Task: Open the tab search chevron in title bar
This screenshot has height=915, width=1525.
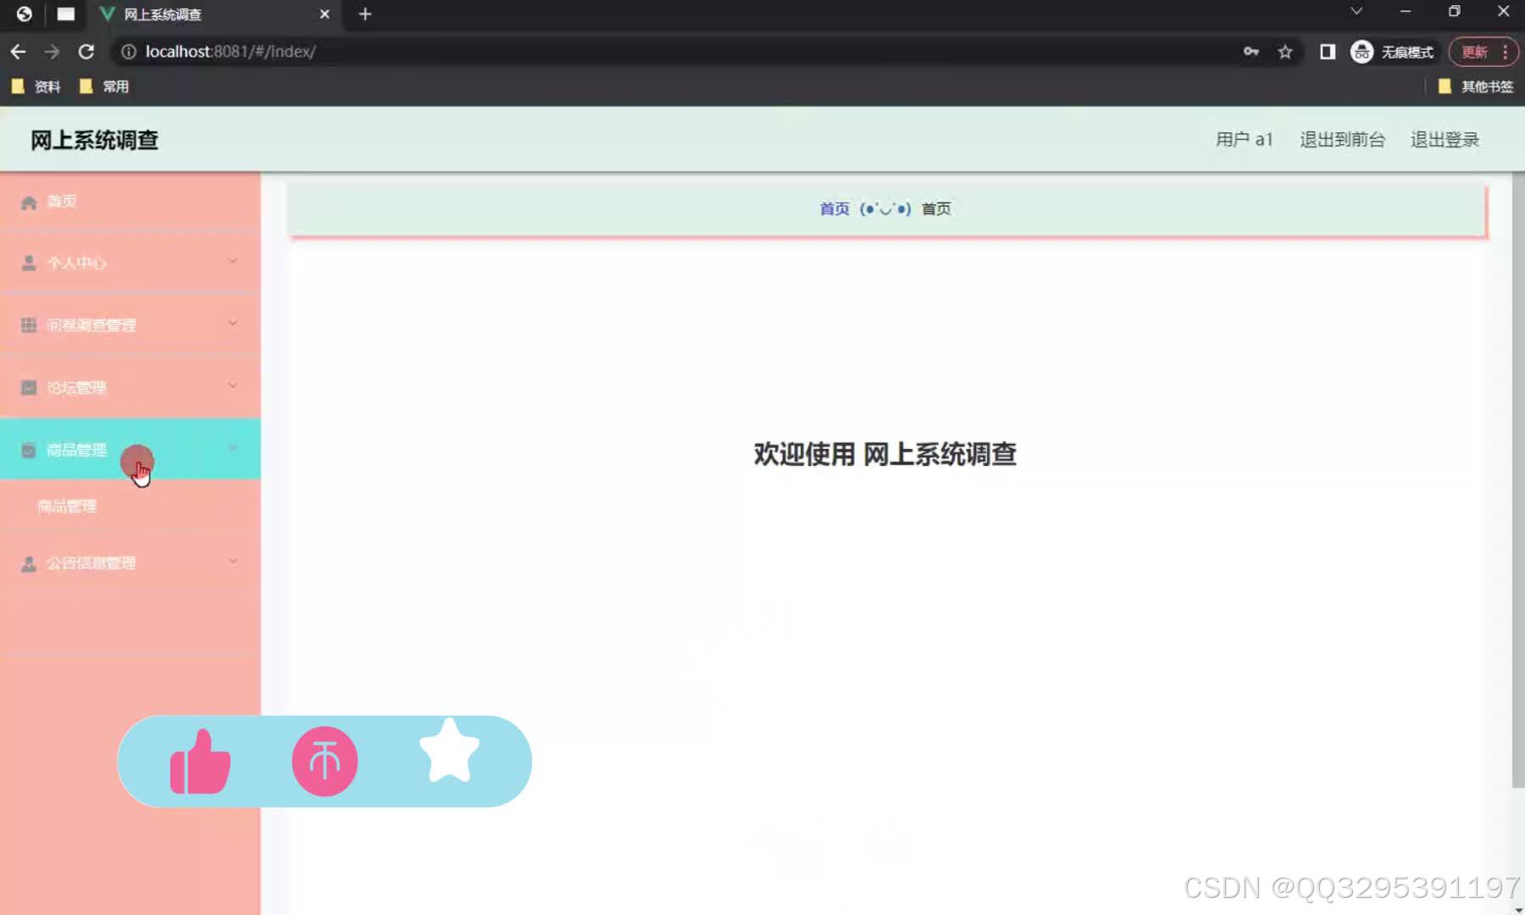Action: pos(1356,11)
